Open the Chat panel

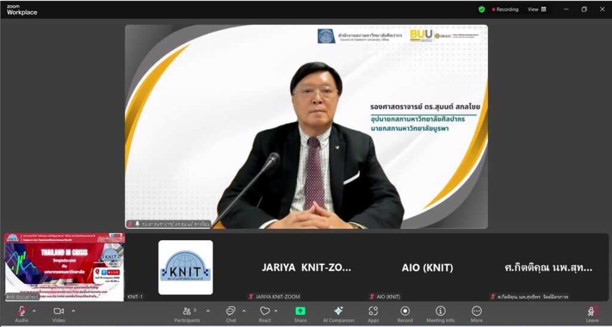(x=231, y=313)
